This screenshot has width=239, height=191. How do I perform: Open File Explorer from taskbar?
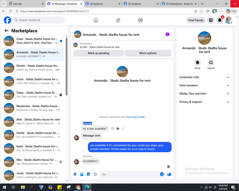pyautogui.click(x=23, y=187)
